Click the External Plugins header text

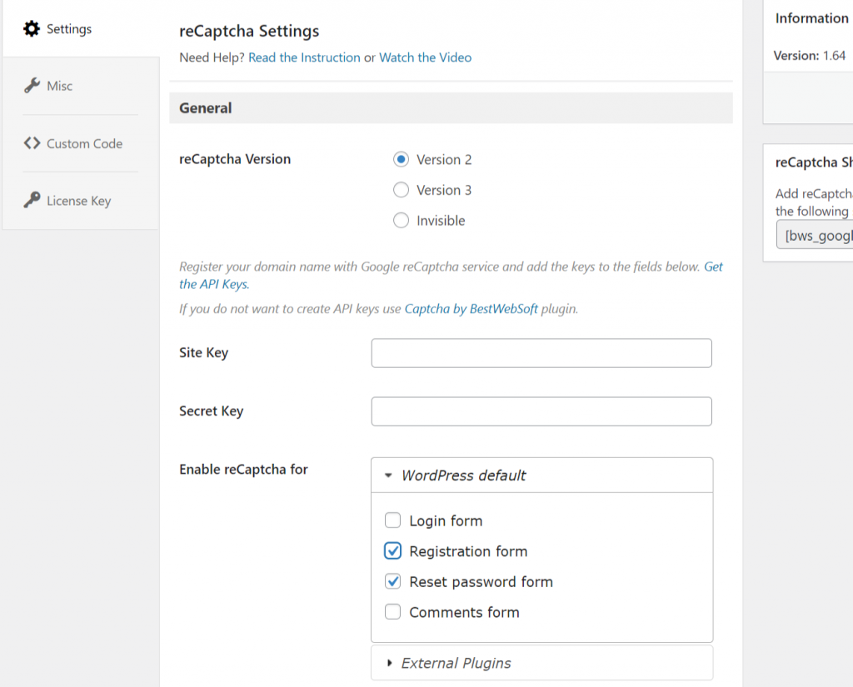pyautogui.click(x=456, y=663)
